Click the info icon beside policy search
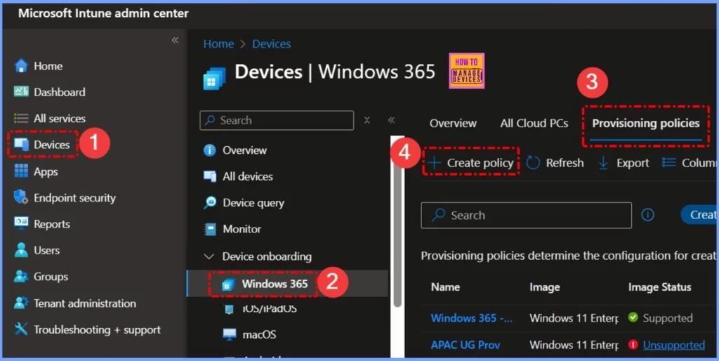Viewport: 719px width, 361px height. pos(647,215)
